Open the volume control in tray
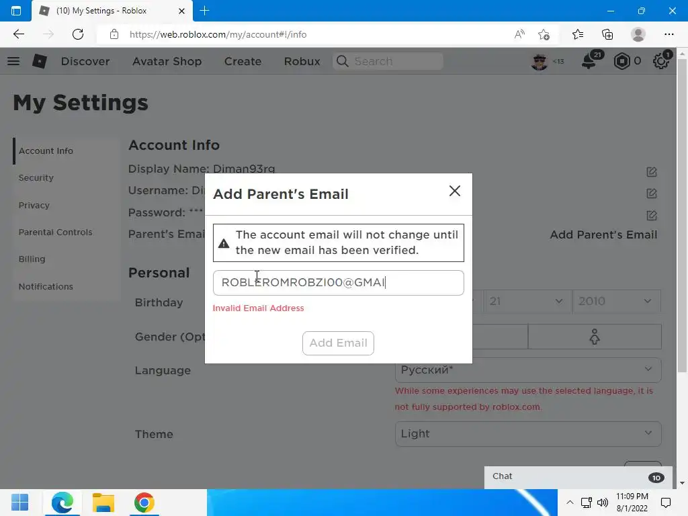 603,503
